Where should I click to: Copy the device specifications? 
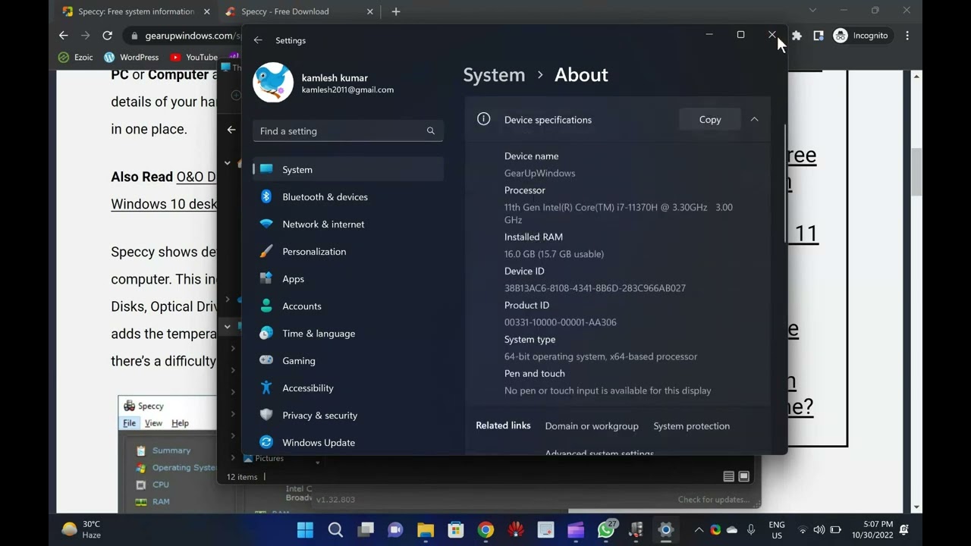point(710,119)
